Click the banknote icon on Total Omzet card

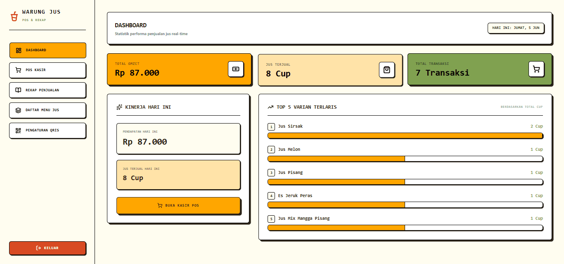click(x=236, y=69)
